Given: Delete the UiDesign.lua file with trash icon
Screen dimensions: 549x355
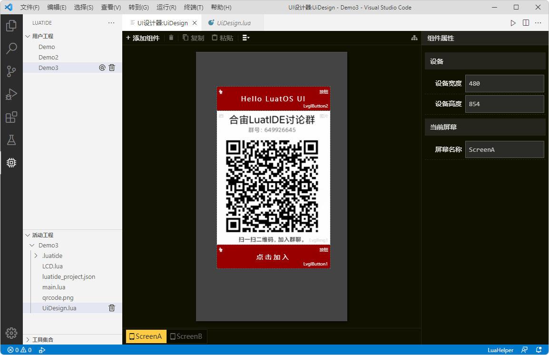Looking at the screenshot, I should point(112,308).
